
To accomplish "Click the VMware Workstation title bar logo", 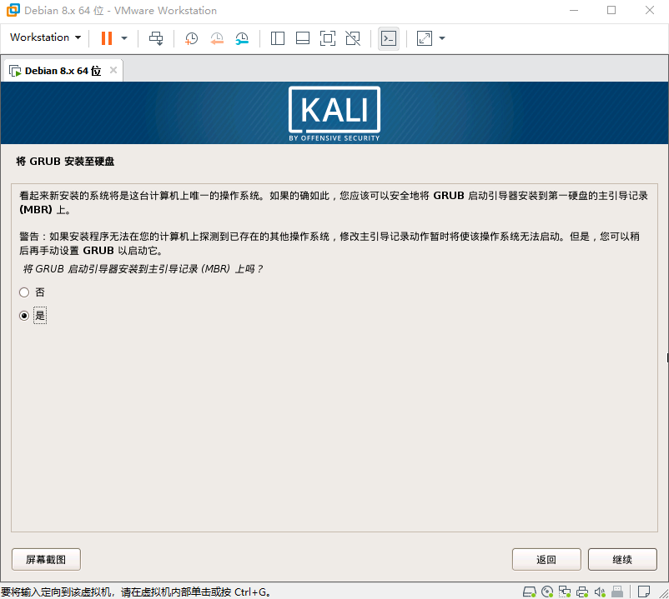I will (x=13, y=10).
